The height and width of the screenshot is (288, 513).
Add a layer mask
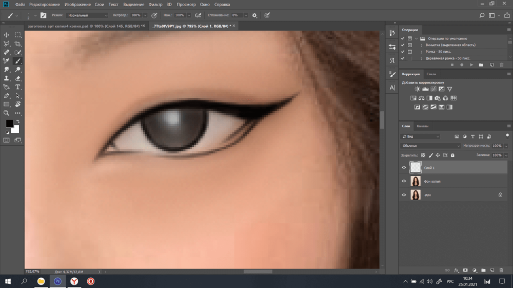pyautogui.click(x=465, y=270)
